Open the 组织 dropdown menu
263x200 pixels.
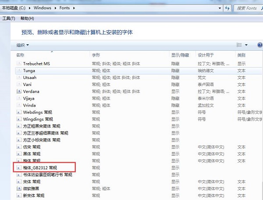coord(22,45)
